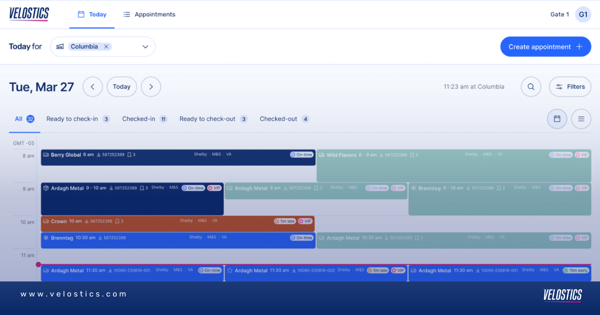Open the Berry Global 8 am appointment

(x=178, y=157)
